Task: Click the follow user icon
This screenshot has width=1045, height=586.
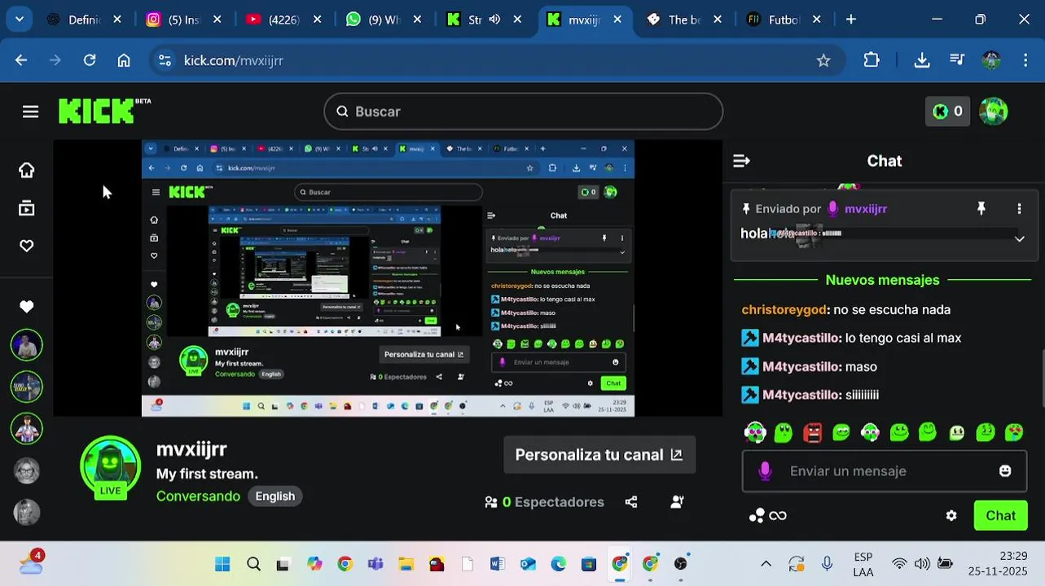Action: tap(677, 502)
